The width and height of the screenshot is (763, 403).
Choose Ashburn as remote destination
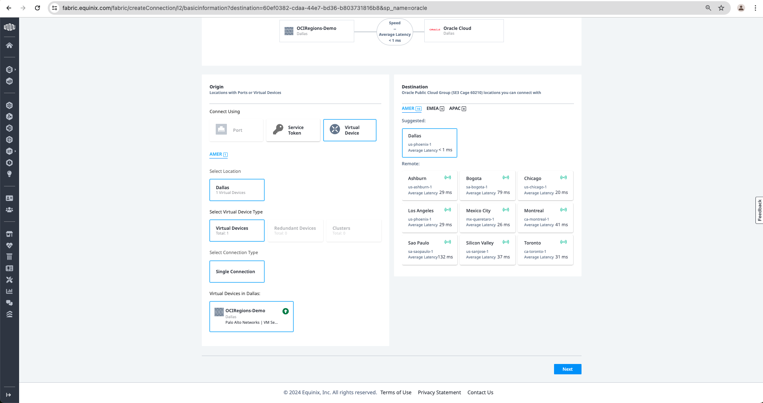(x=429, y=185)
